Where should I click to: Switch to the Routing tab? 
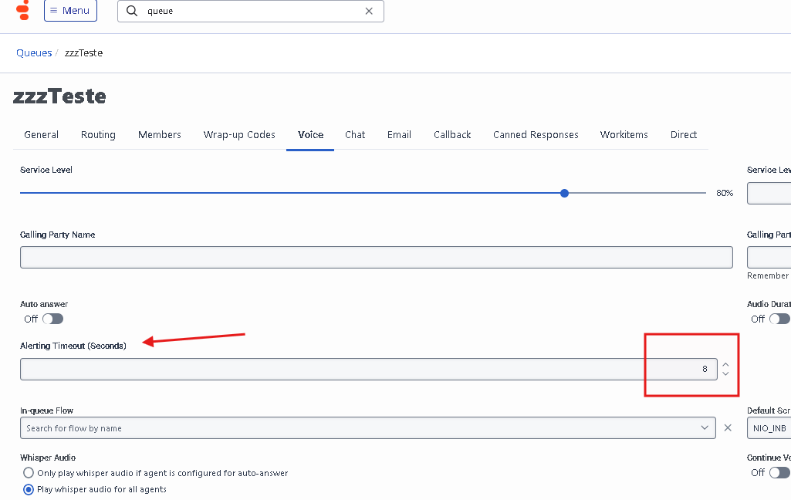pos(98,135)
